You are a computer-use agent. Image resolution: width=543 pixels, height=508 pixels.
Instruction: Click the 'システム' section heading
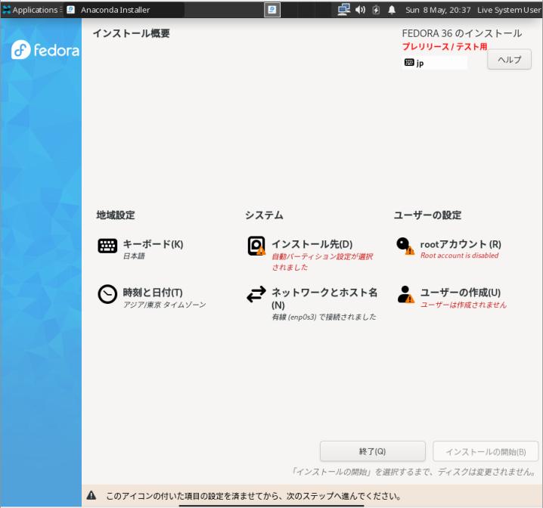coord(264,215)
